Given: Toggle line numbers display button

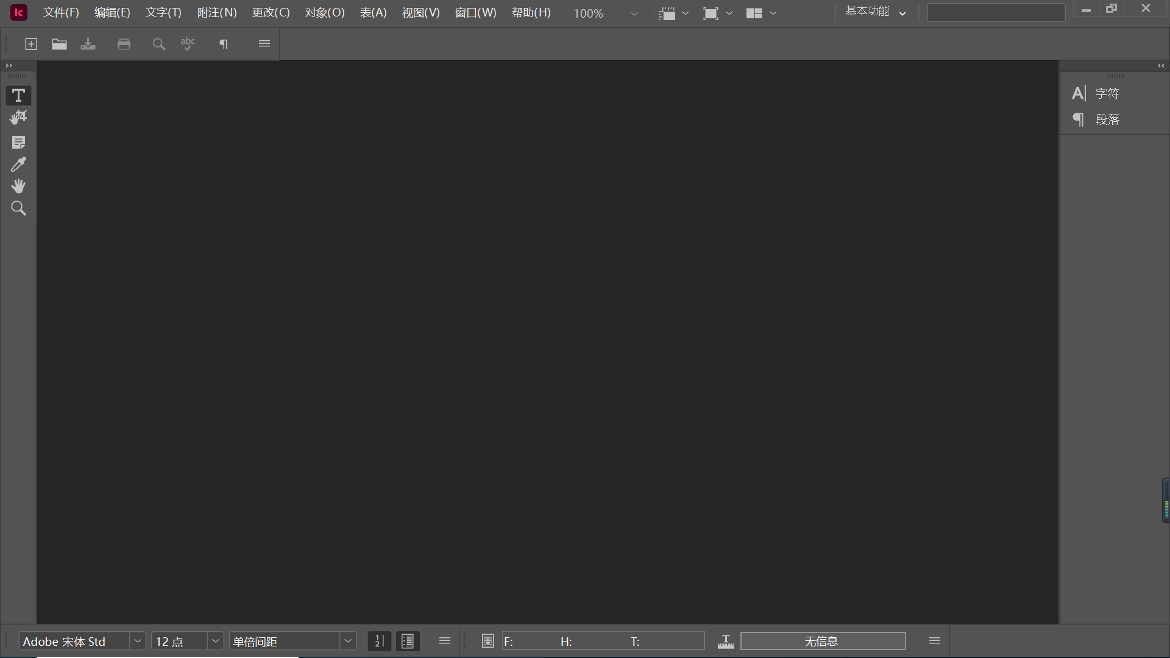Looking at the screenshot, I should pyautogui.click(x=379, y=641).
